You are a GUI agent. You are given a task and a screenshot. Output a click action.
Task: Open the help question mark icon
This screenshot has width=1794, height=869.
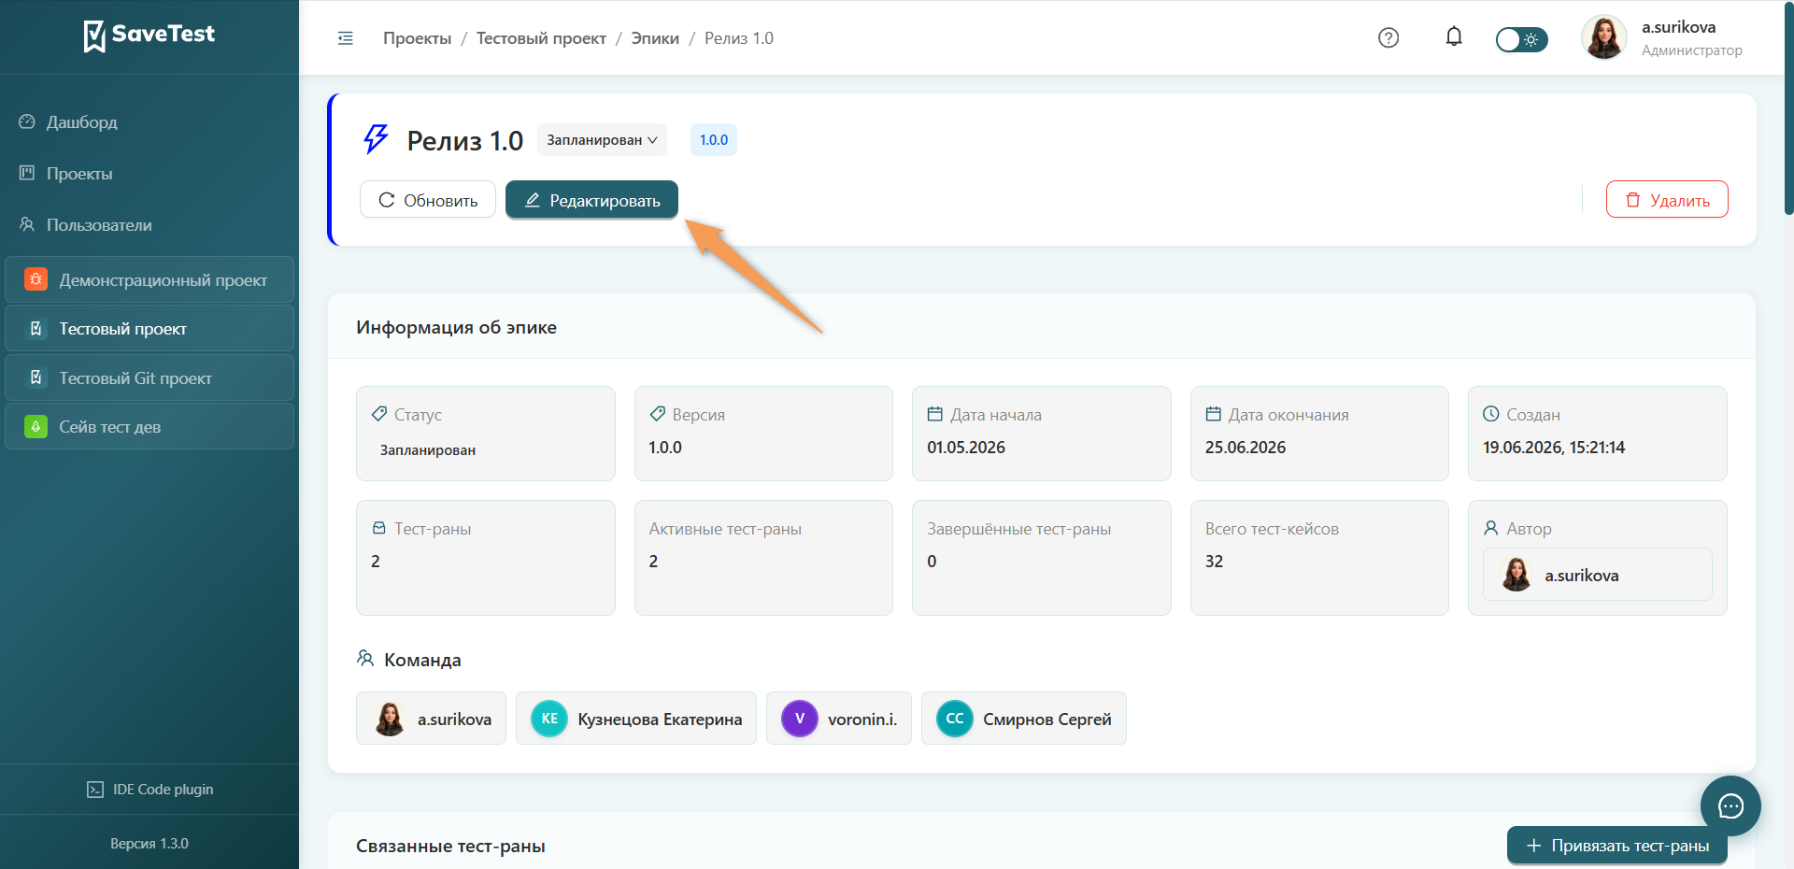(x=1388, y=37)
